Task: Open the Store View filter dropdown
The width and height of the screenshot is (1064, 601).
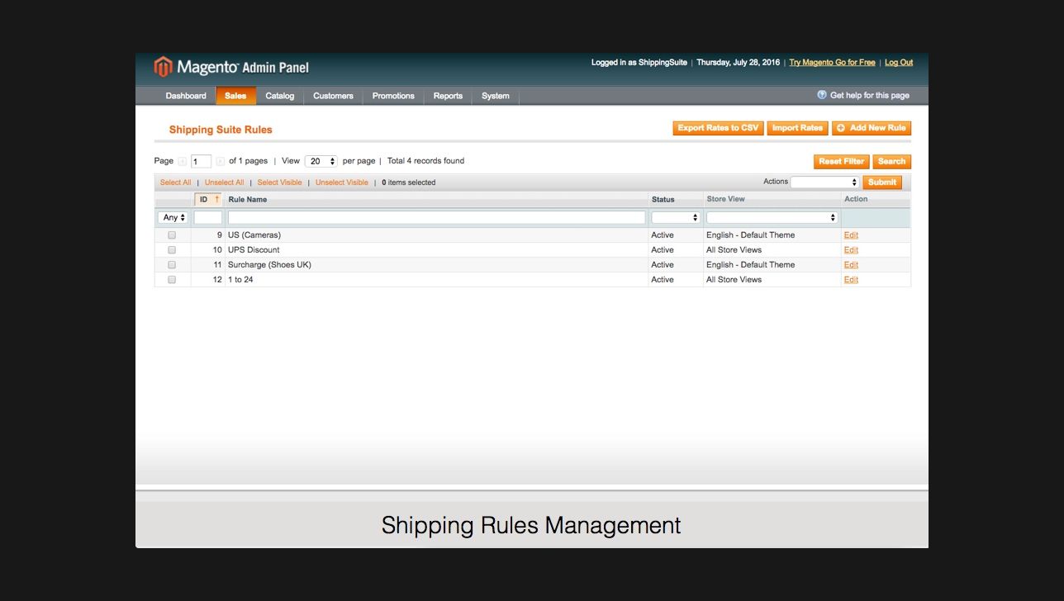Action: [x=772, y=218]
